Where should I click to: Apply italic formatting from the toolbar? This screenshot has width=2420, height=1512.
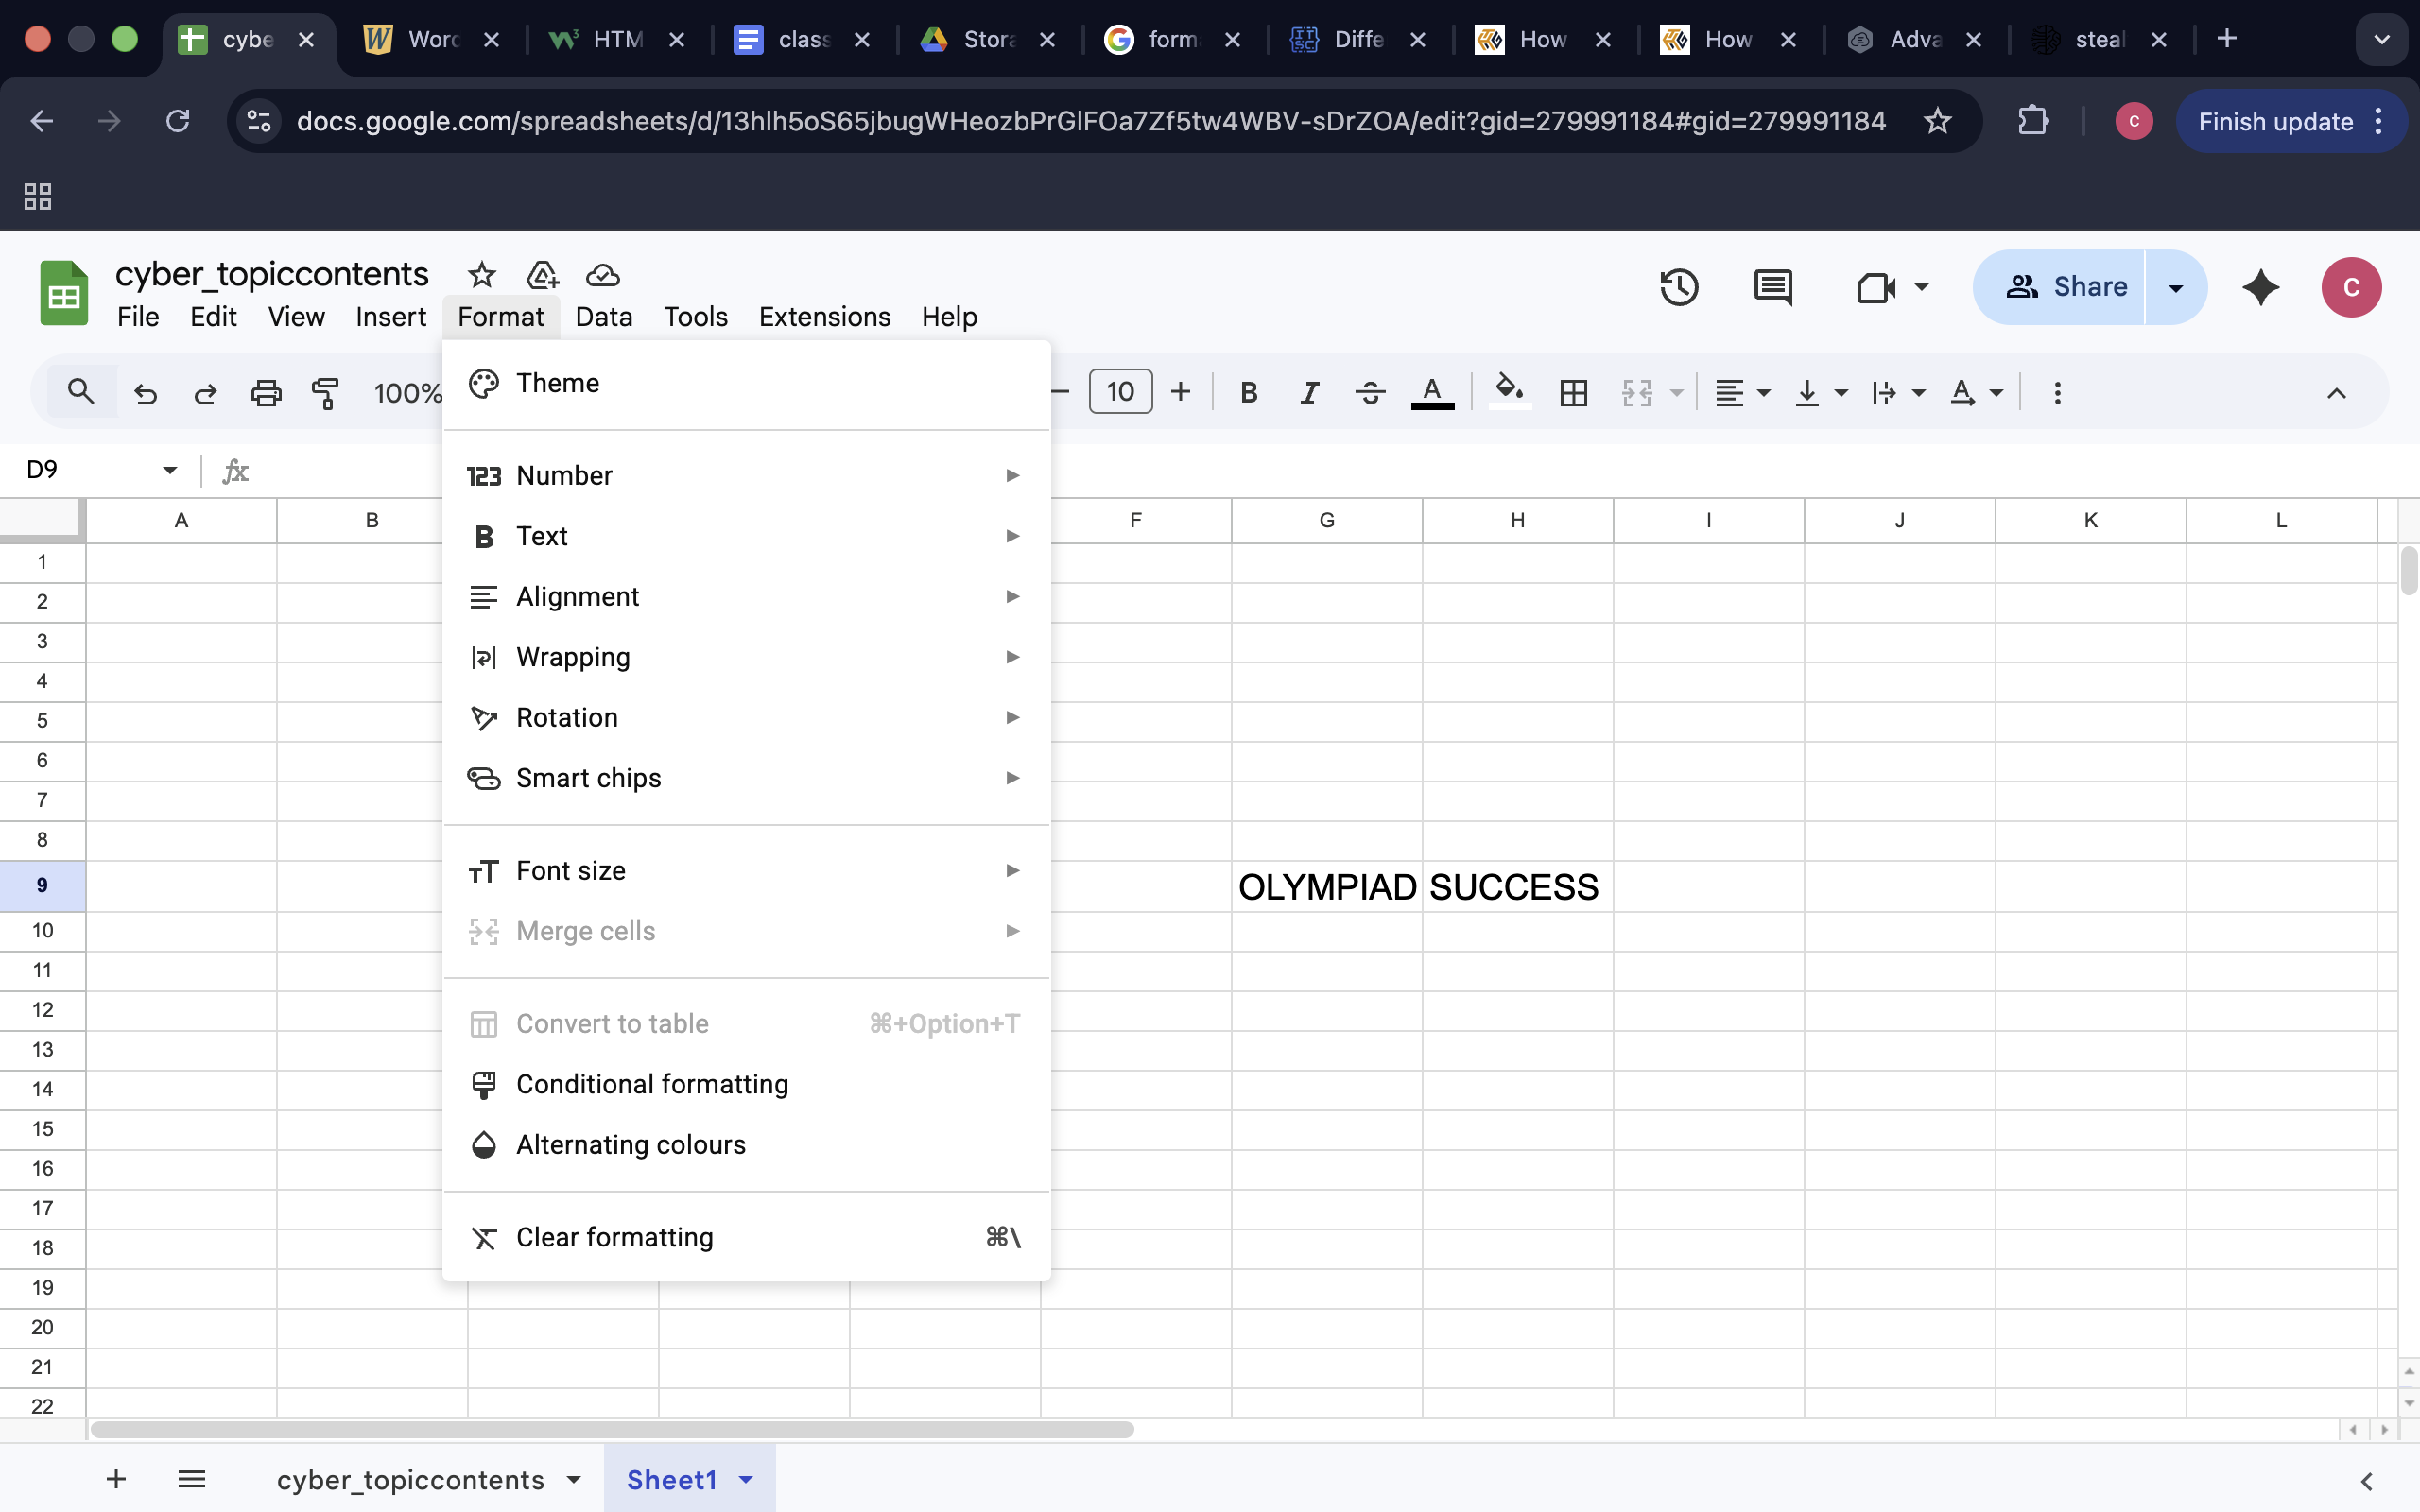tap(1309, 392)
